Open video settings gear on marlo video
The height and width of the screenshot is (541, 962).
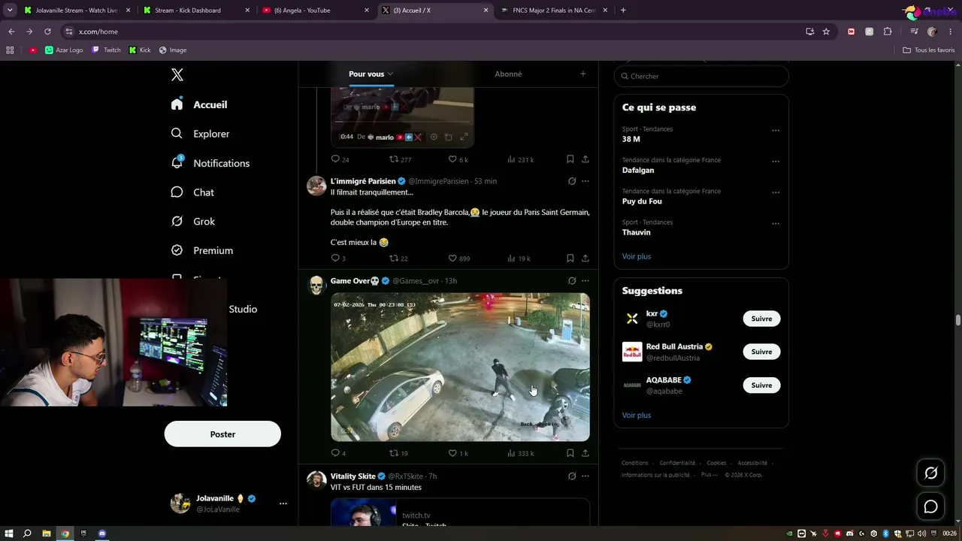(x=434, y=137)
